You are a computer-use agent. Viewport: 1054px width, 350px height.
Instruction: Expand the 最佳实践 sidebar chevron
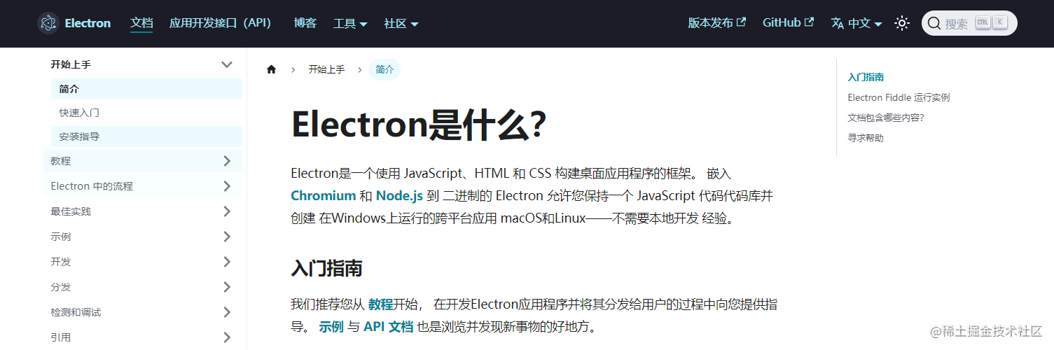[227, 211]
